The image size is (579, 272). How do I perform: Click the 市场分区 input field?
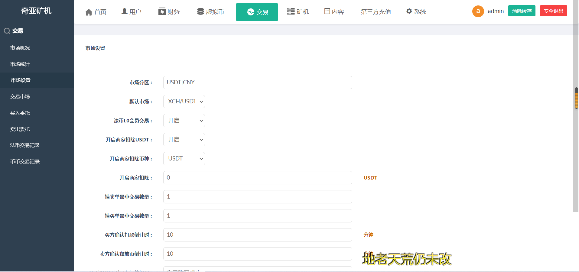257,83
